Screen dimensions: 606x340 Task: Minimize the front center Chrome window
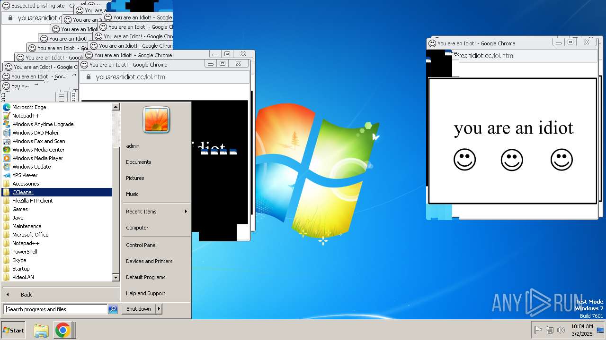click(x=211, y=63)
